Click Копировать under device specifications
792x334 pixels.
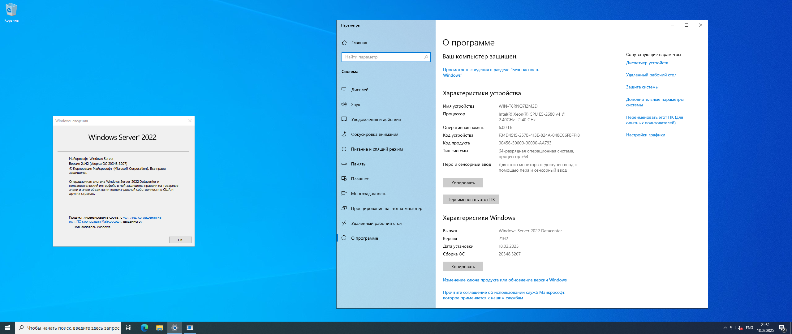tap(463, 183)
